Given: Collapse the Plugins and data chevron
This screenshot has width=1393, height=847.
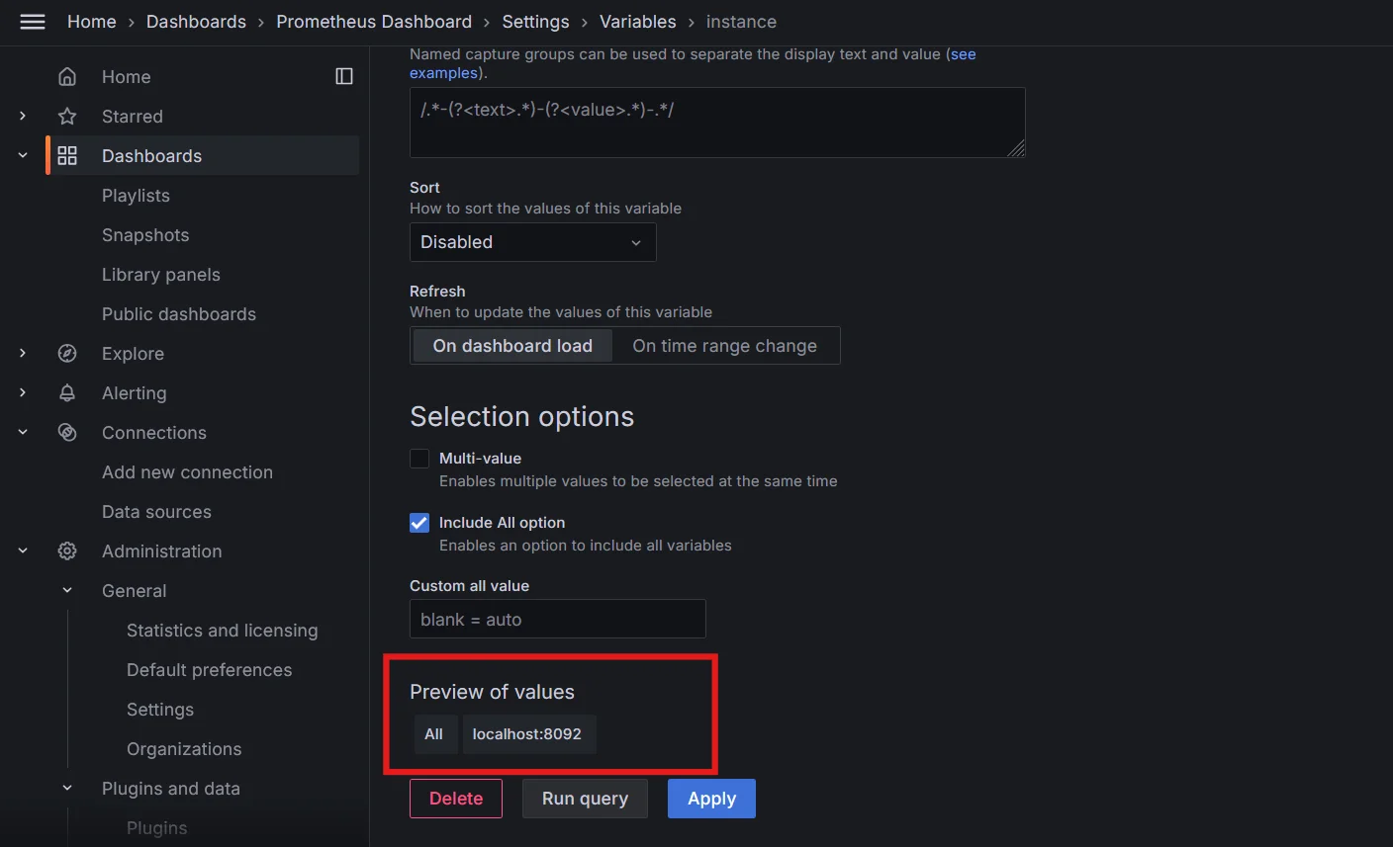Looking at the screenshot, I should [67, 789].
